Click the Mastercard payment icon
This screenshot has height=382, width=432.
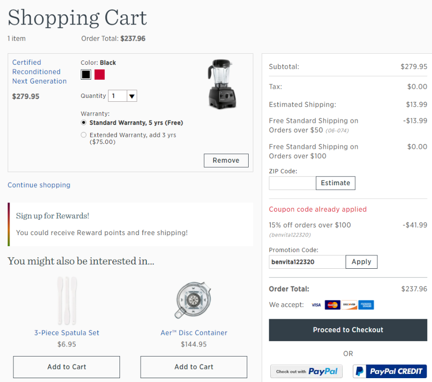(333, 305)
